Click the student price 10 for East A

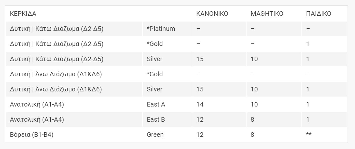tap(254, 104)
